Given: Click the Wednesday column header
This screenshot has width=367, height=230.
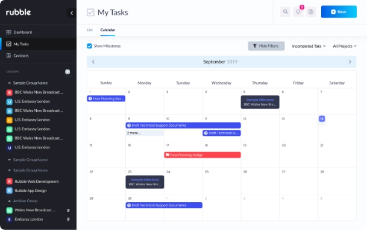Looking at the screenshot, I should 221,83.
